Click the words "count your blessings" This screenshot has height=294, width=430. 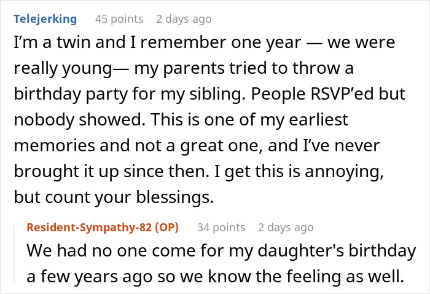click(129, 197)
